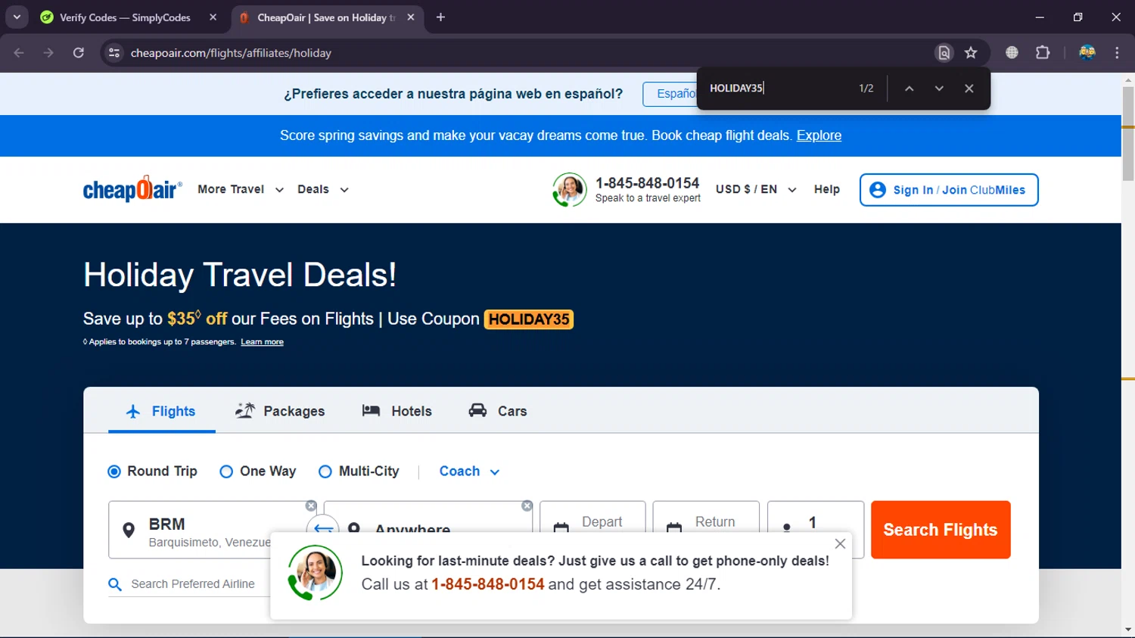Open the Learn more link

point(262,342)
